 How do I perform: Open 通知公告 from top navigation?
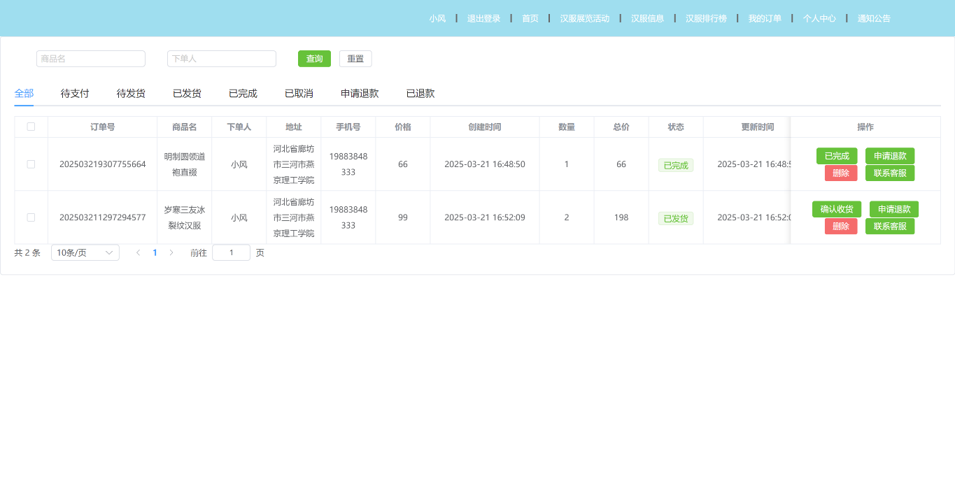[x=875, y=18]
